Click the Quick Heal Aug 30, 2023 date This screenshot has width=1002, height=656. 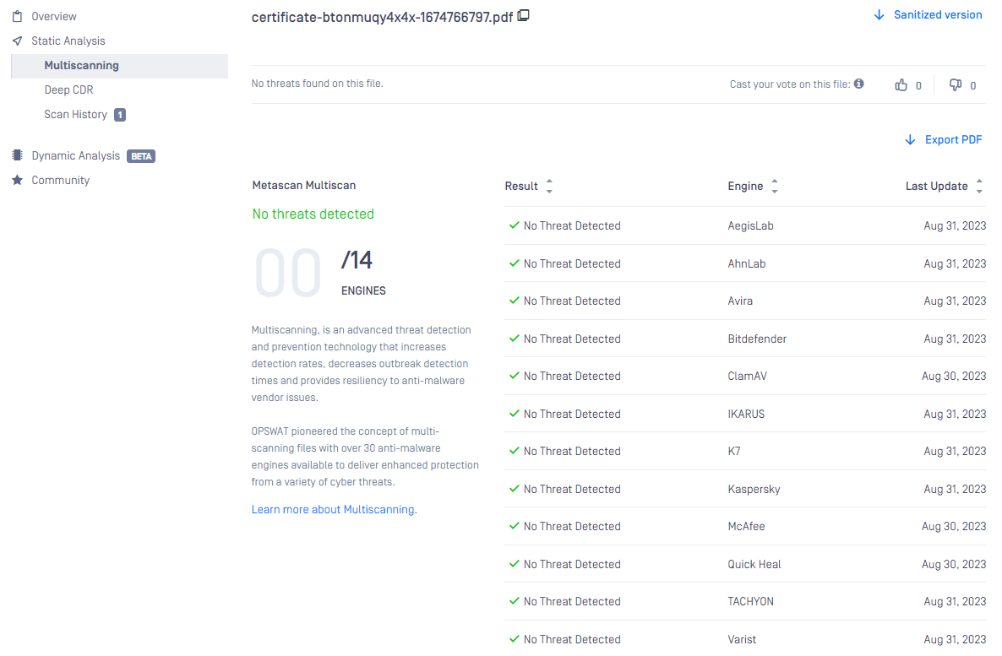[954, 564]
